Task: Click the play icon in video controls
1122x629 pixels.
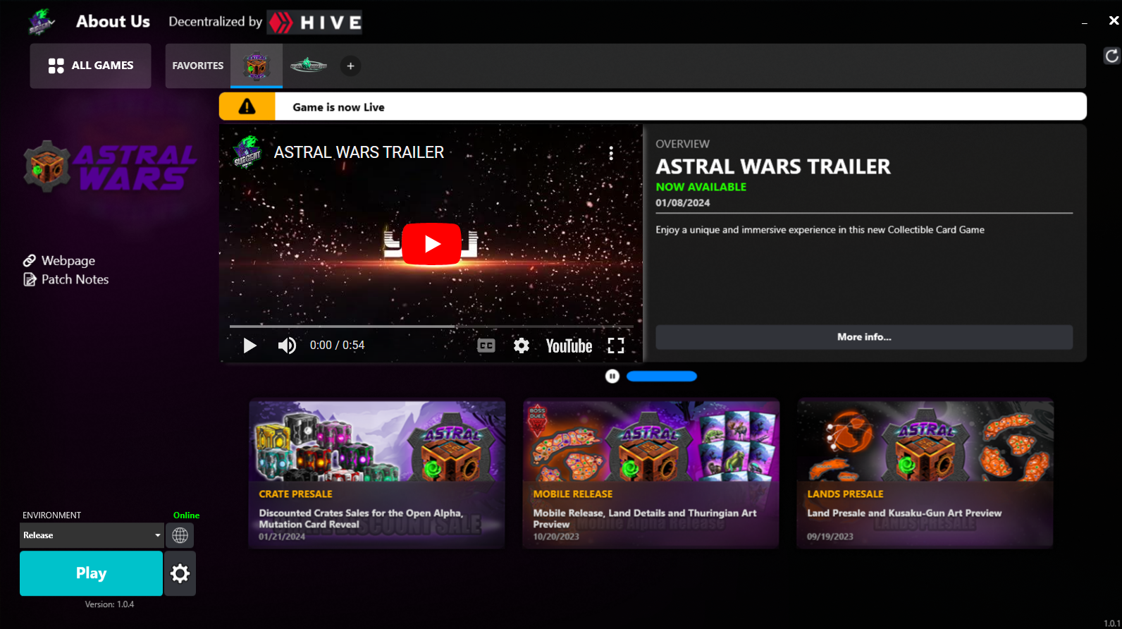Action: pyautogui.click(x=249, y=346)
